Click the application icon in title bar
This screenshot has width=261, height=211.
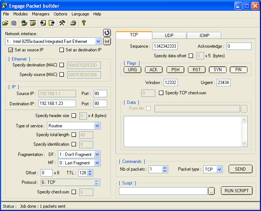click(4, 6)
